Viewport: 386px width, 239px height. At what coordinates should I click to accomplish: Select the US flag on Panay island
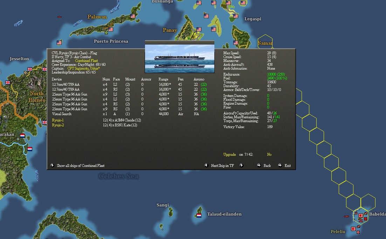click(199, 29)
